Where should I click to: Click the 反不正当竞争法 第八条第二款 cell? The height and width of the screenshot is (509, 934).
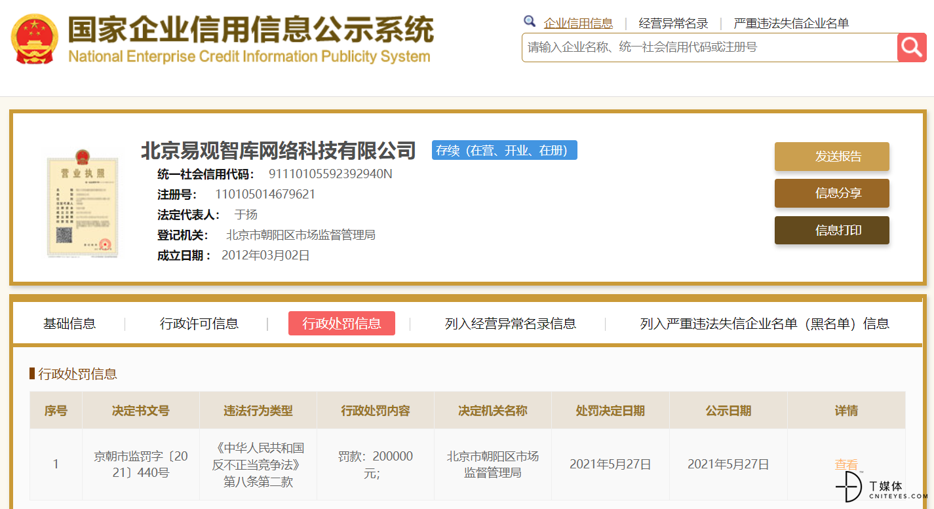click(258, 464)
